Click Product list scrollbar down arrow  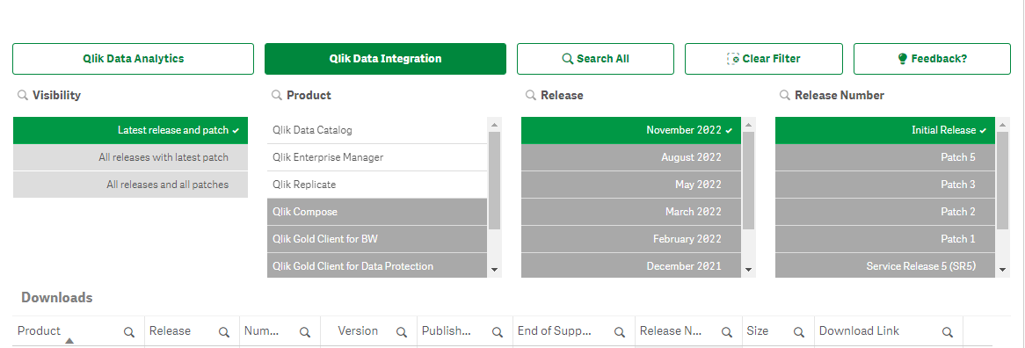(495, 270)
